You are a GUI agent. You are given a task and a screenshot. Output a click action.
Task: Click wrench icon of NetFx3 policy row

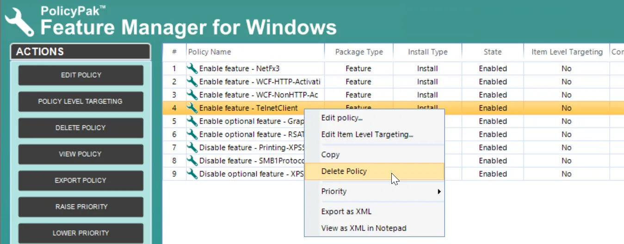tap(192, 68)
